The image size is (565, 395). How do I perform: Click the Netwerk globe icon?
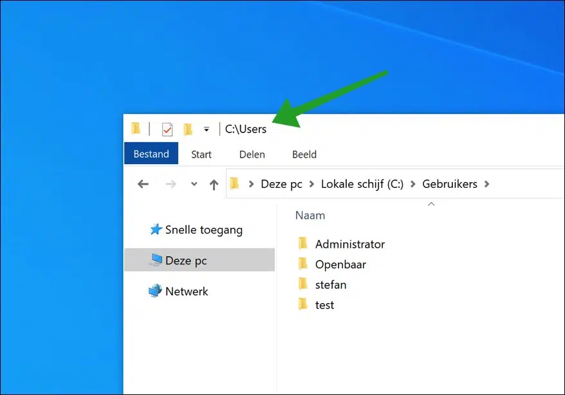pos(155,291)
